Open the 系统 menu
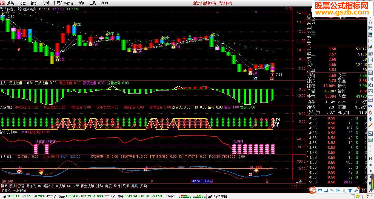Viewport: 374px width, 199px height. pyautogui.click(x=10, y=3)
